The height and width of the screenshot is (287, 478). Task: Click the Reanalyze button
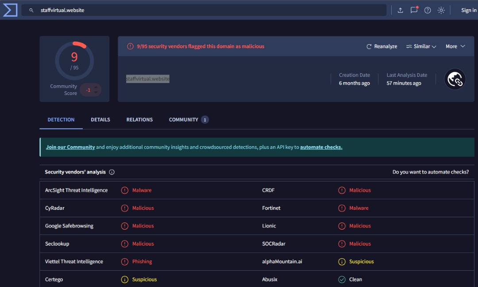382,46
